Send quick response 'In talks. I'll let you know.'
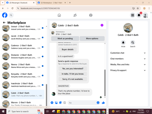 point(73,74)
